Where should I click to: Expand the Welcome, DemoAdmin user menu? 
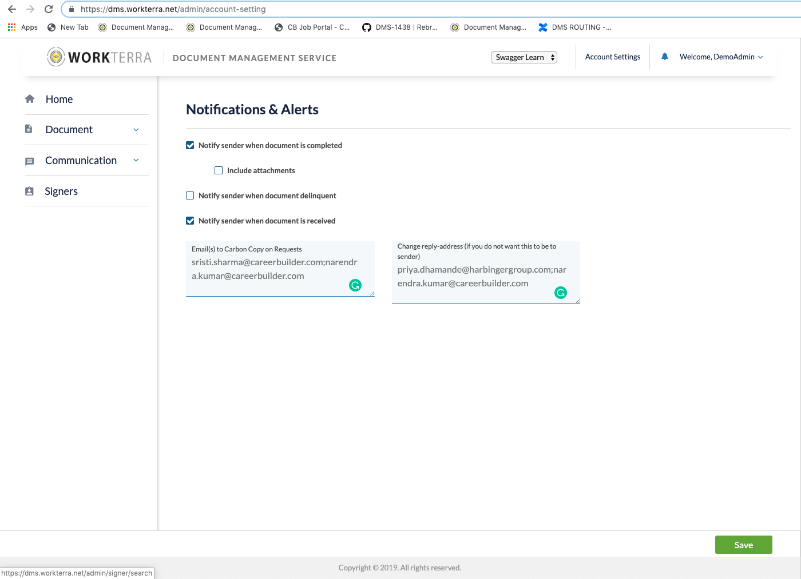[x=721, y=57]
